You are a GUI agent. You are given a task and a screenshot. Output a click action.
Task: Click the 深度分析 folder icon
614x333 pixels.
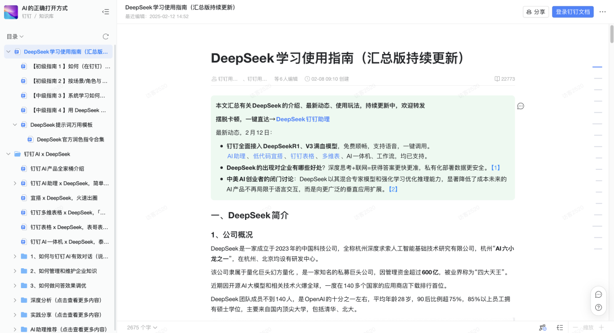click(24, 300)
